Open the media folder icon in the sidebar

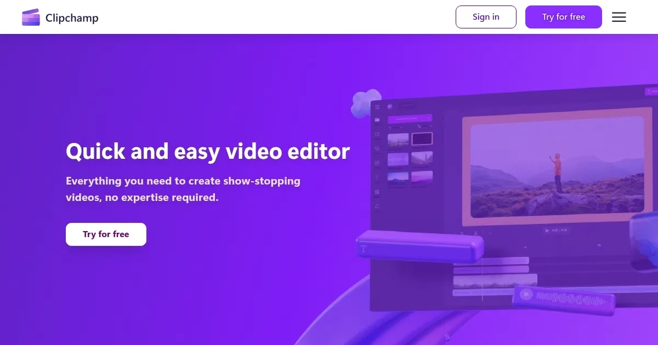[x=377, y=118]
